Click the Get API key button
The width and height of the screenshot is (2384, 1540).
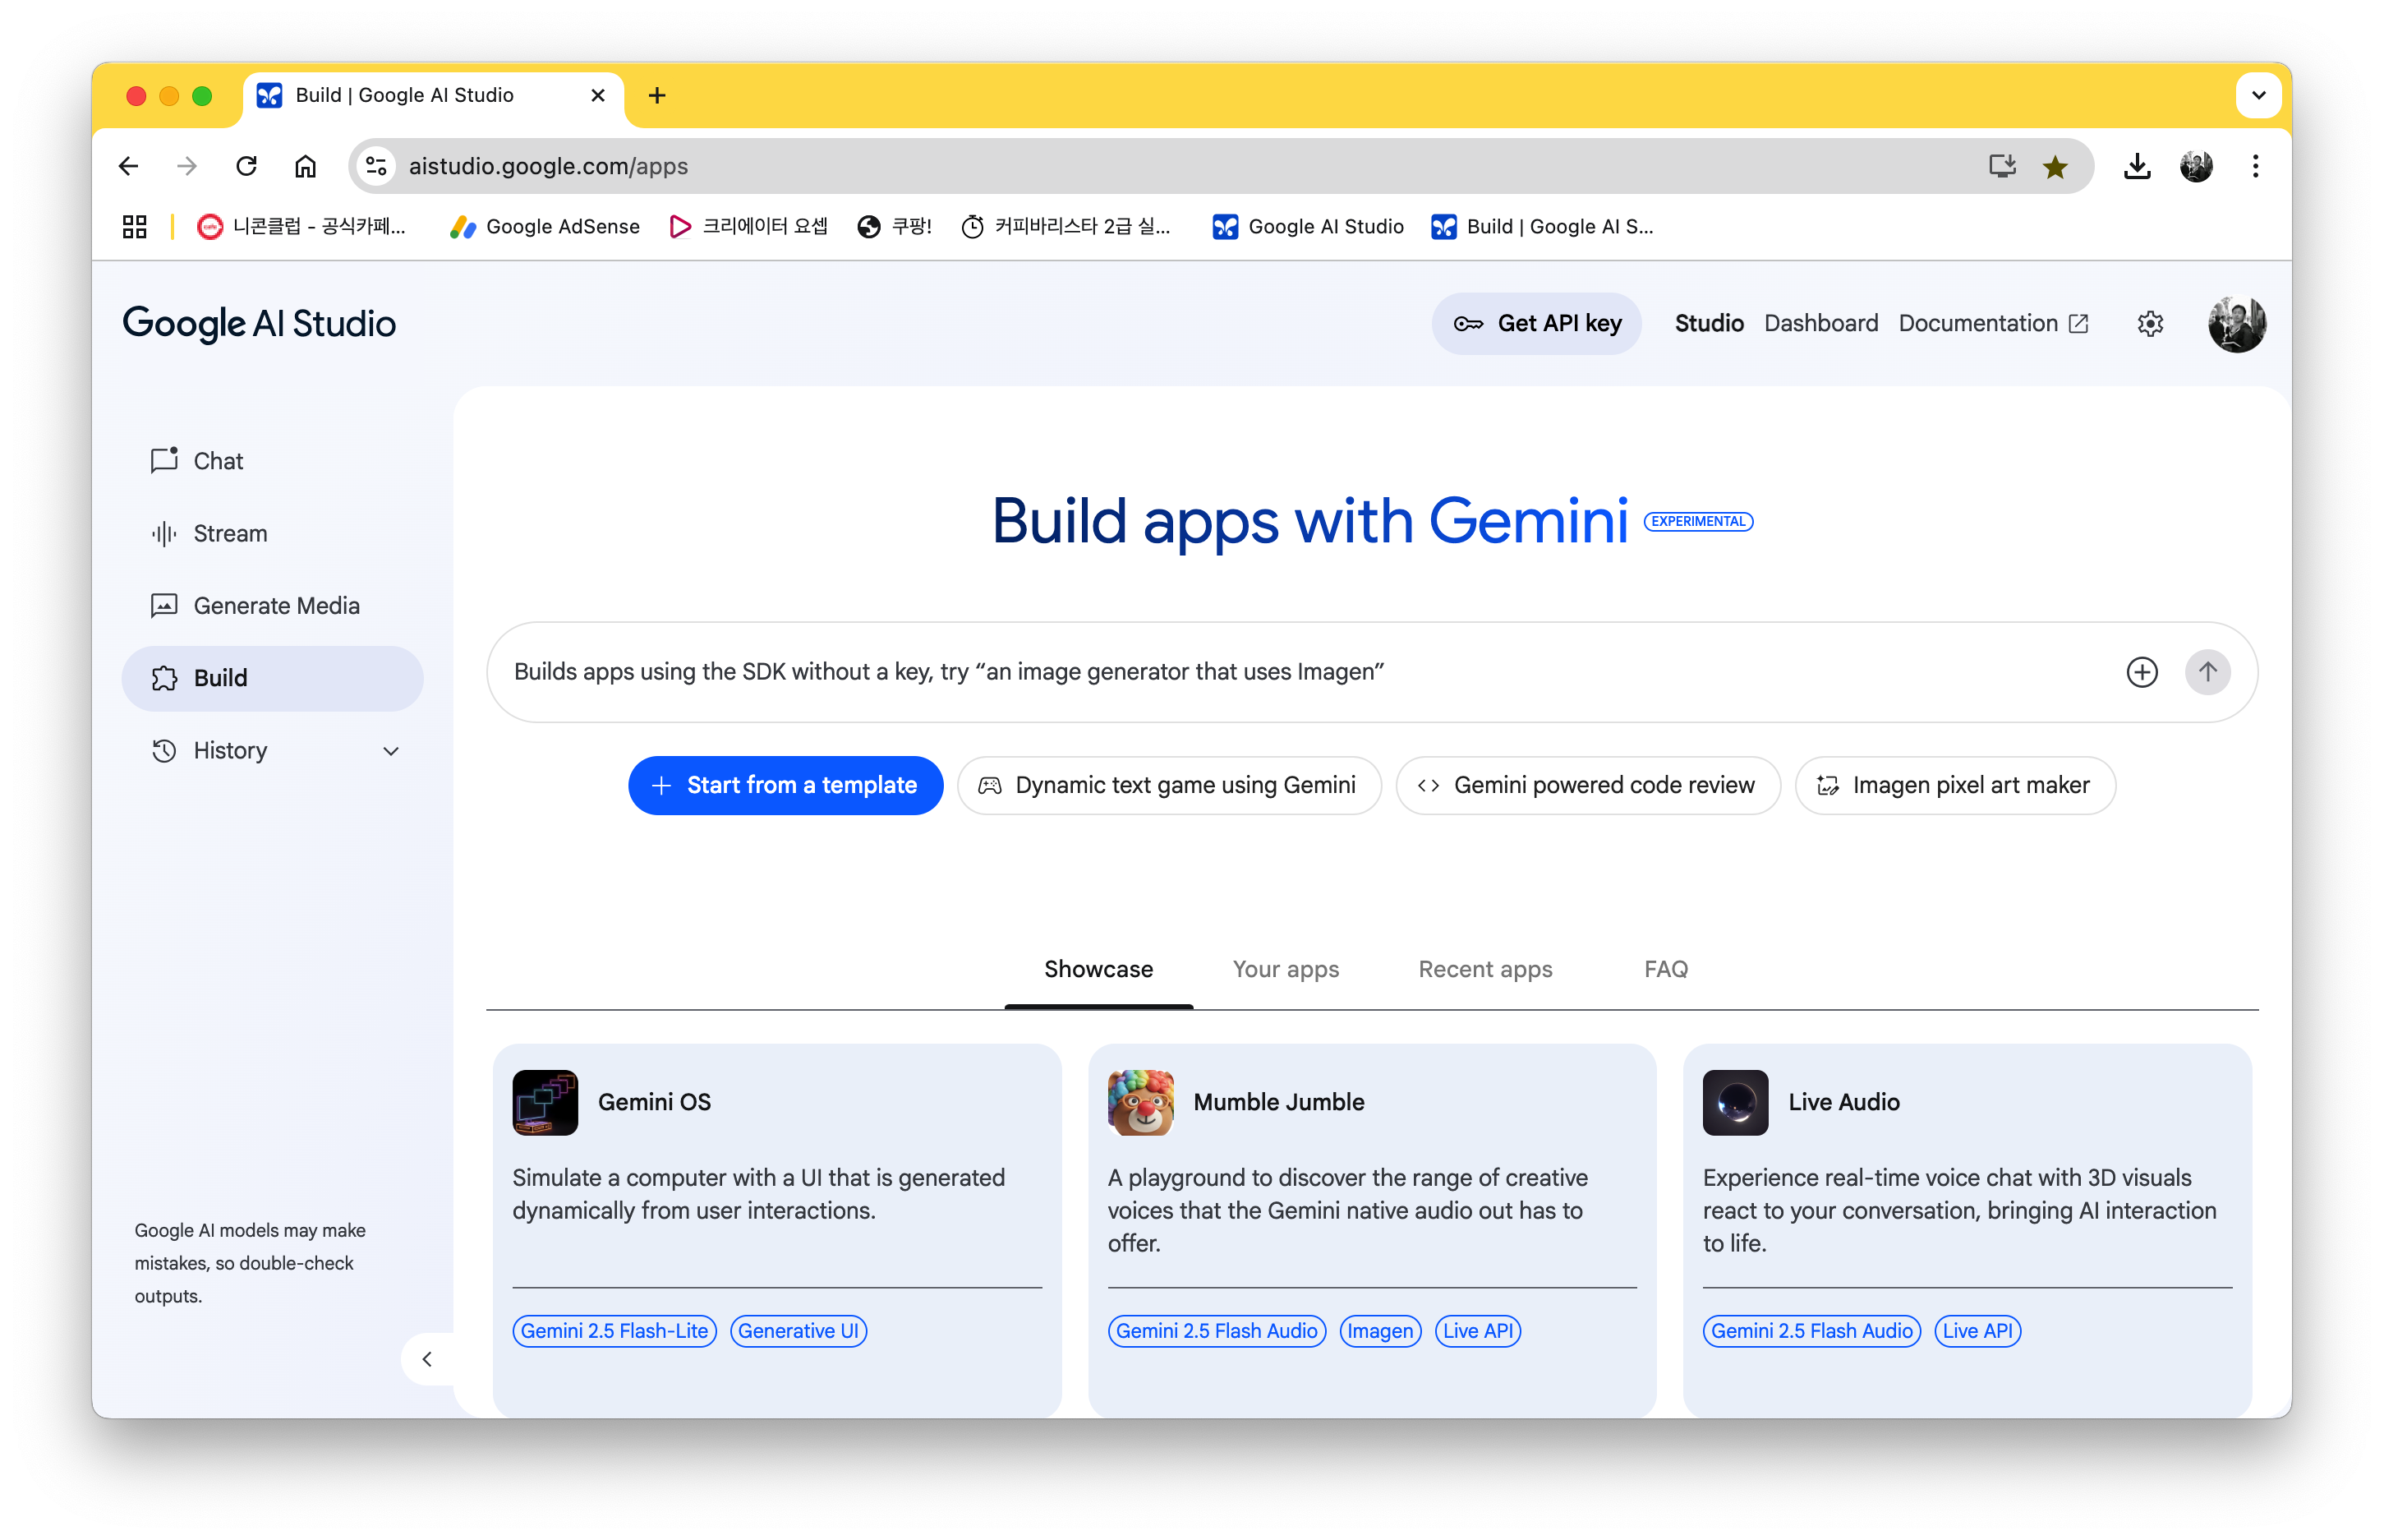[x=1536, y=324]
